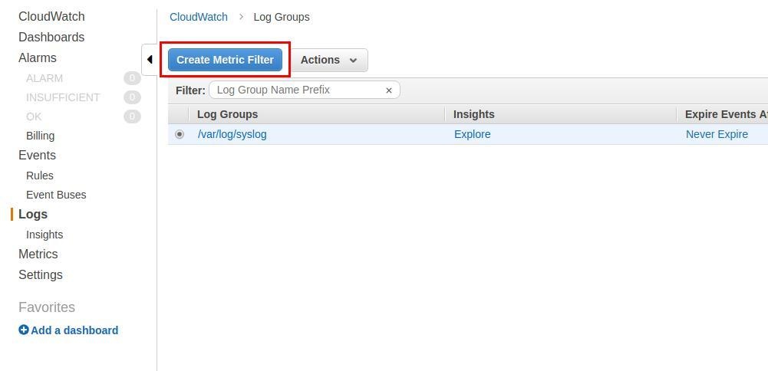
Task: Show alarms in ALARM state
Action: click(x=44, y=78)
